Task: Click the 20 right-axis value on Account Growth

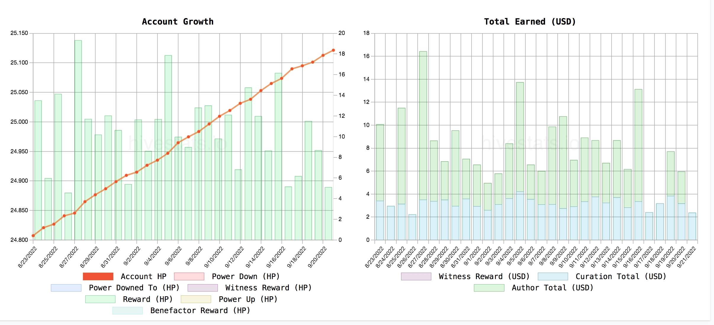Action: (x=342, y=33)
